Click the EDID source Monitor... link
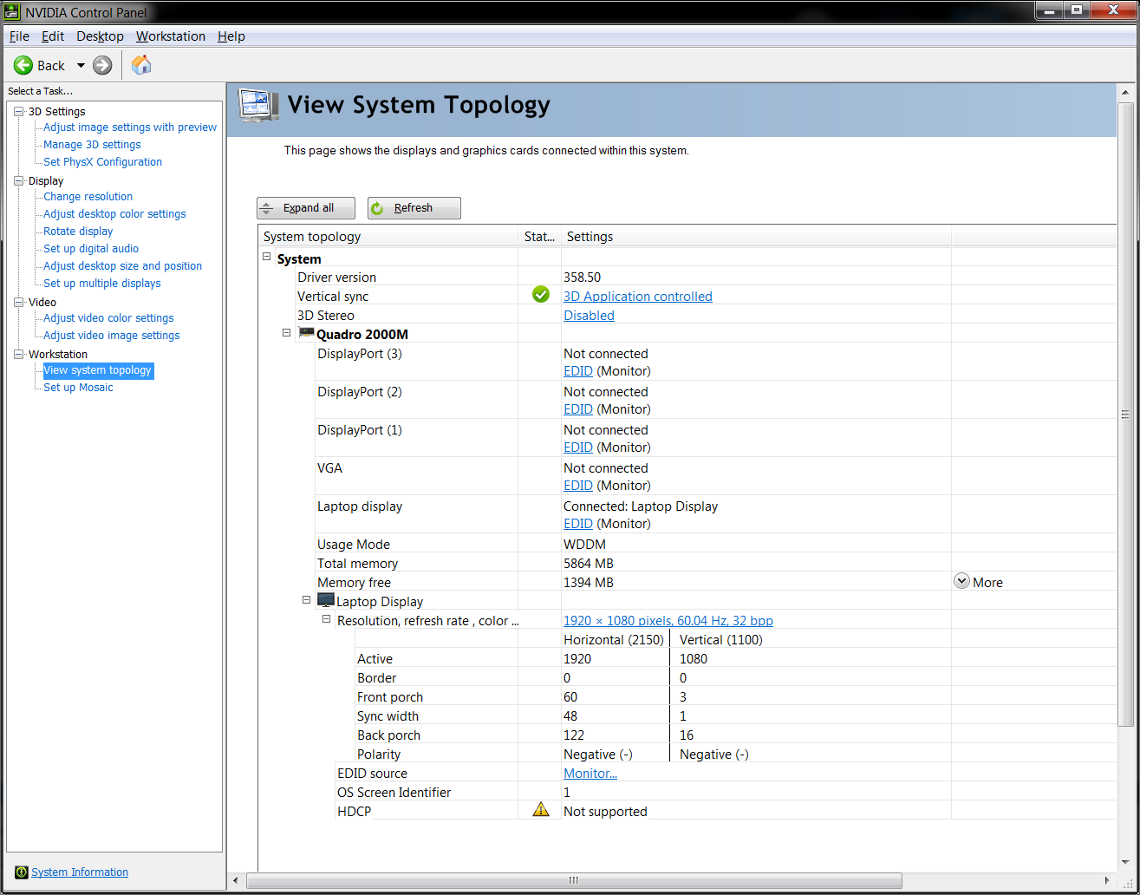The image size is (1140, 895). tap(590, 774)
